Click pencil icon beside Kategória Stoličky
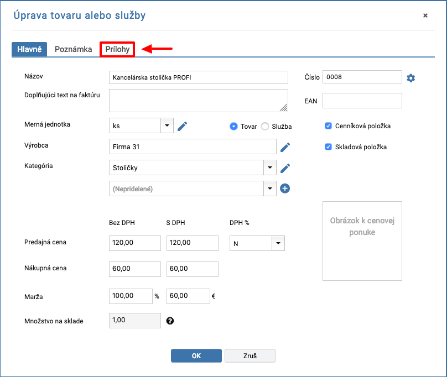 (x=285, y=168)
